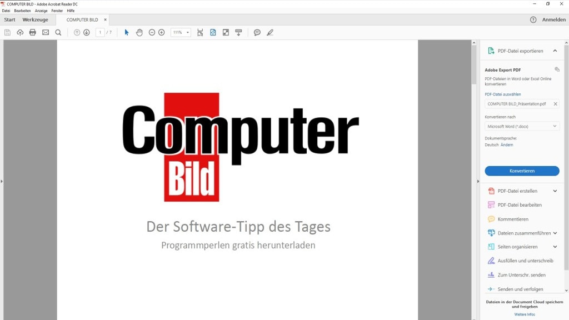
Task: Switch to full screen mode icon
Action: (x=226, y=33)
